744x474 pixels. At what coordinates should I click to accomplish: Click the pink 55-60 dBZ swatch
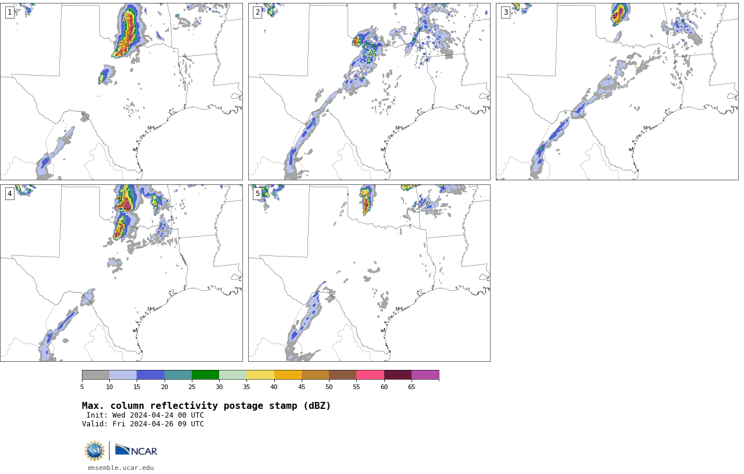[x=370, y=375]
